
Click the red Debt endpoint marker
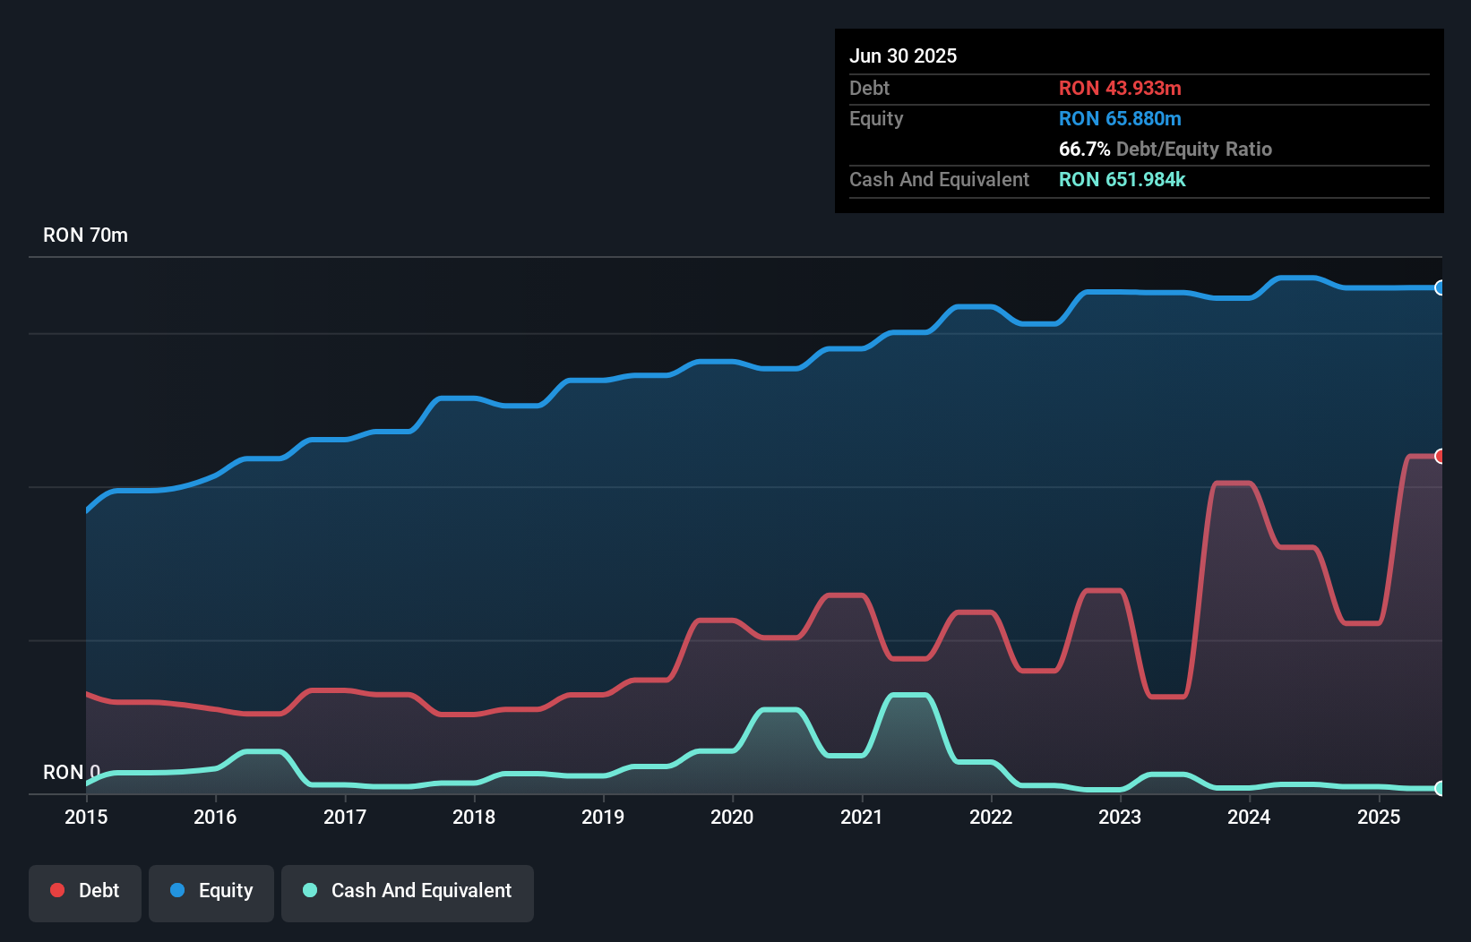click(1441, 456)
